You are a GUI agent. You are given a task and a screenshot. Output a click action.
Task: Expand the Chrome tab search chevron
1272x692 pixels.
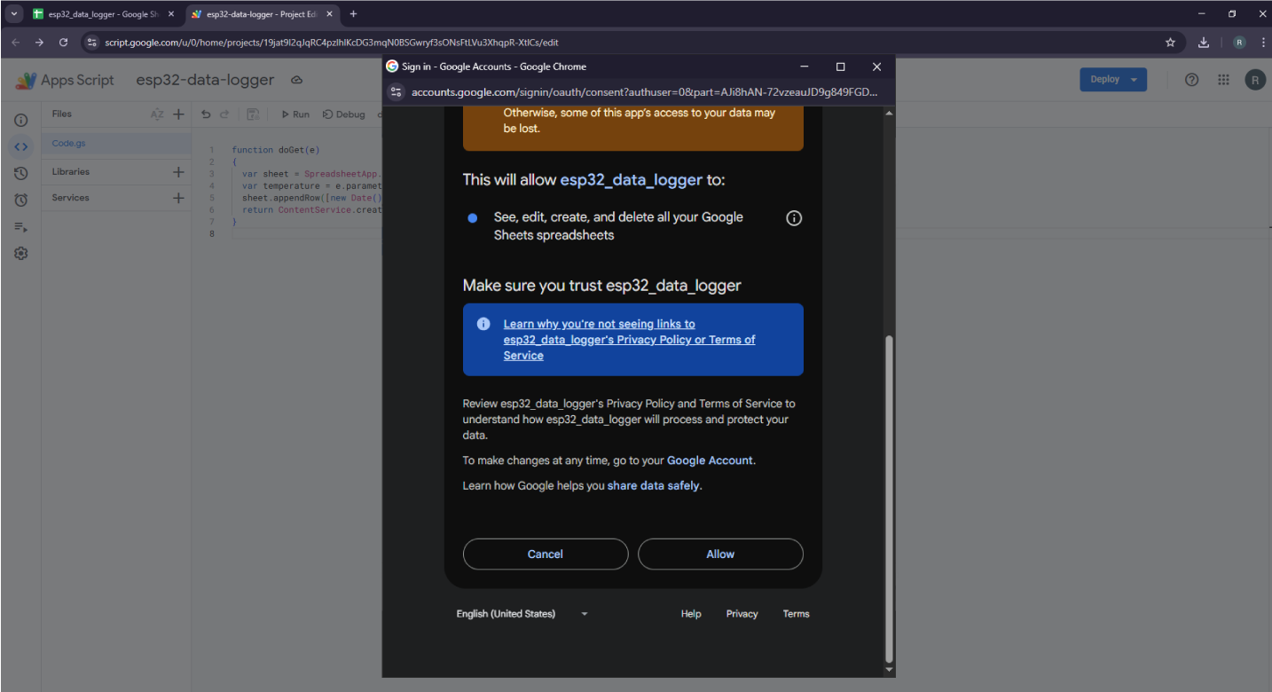(14, 14)
